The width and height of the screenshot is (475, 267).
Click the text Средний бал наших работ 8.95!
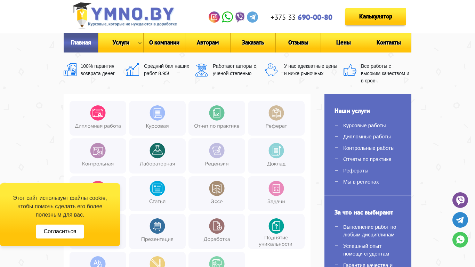pos(167,70)
